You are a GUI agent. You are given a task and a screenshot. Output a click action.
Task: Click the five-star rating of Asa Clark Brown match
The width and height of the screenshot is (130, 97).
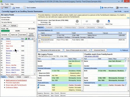pyautogui.click(x=45, y=37)
